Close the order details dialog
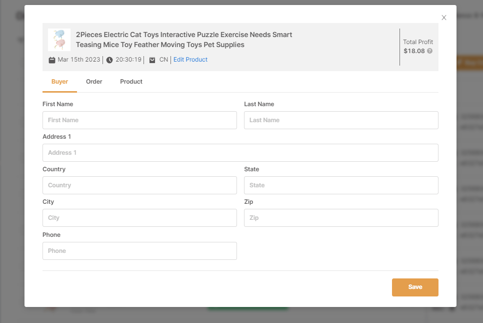 click(443, 17)
